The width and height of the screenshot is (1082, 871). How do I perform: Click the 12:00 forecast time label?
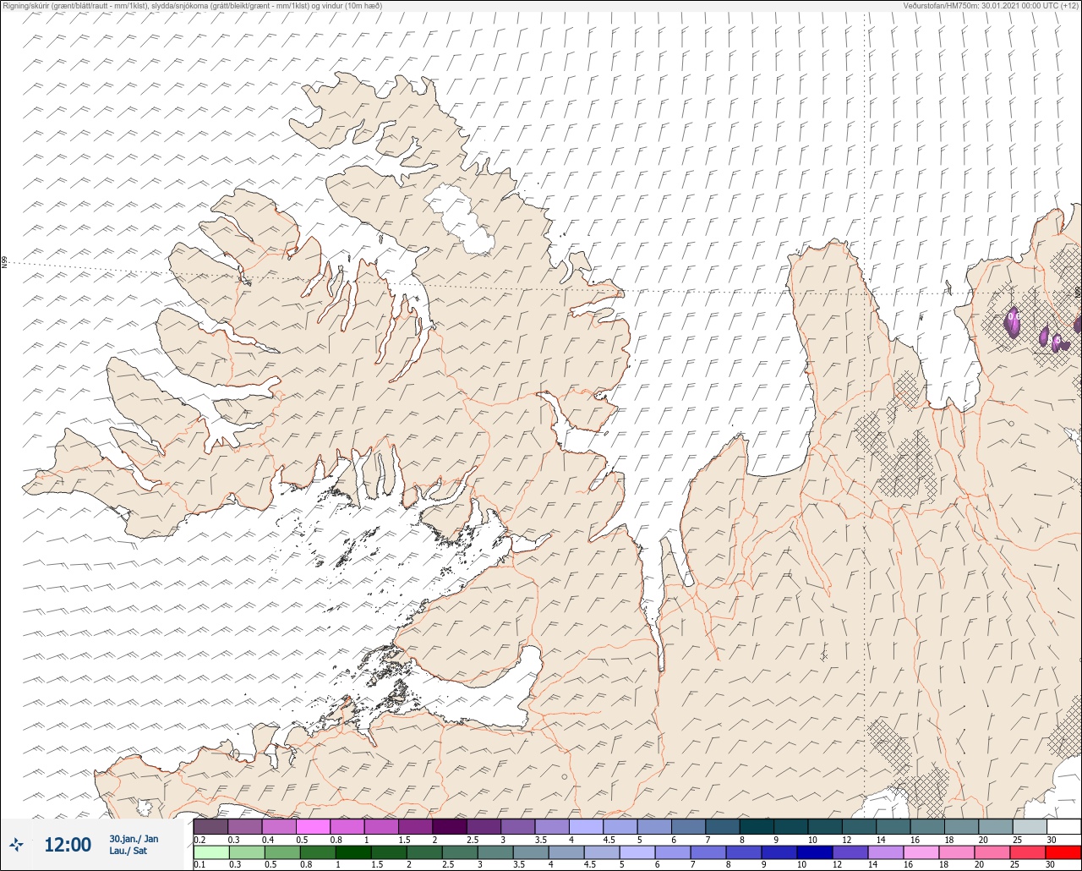pos(68,845)
